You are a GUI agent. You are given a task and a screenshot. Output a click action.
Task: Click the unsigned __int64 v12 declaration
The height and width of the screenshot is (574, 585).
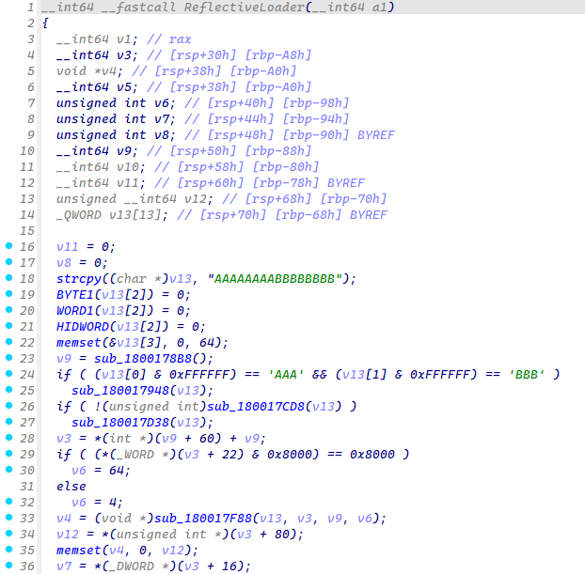tap(134, 199)
